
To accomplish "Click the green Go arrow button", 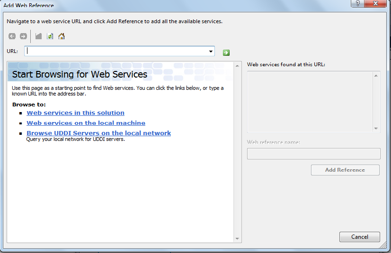I will click(226, 52).
